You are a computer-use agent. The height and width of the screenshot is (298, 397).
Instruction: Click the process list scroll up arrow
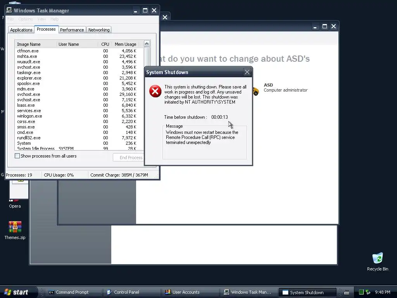click(147, 44)
